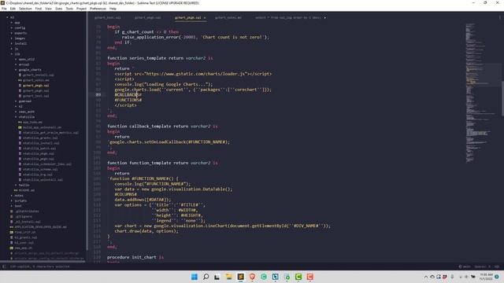Image resolution: width=504 pixels, height=283 pixels.
Task: Click the file icon beside .gitignore
Action: (12, 217)
